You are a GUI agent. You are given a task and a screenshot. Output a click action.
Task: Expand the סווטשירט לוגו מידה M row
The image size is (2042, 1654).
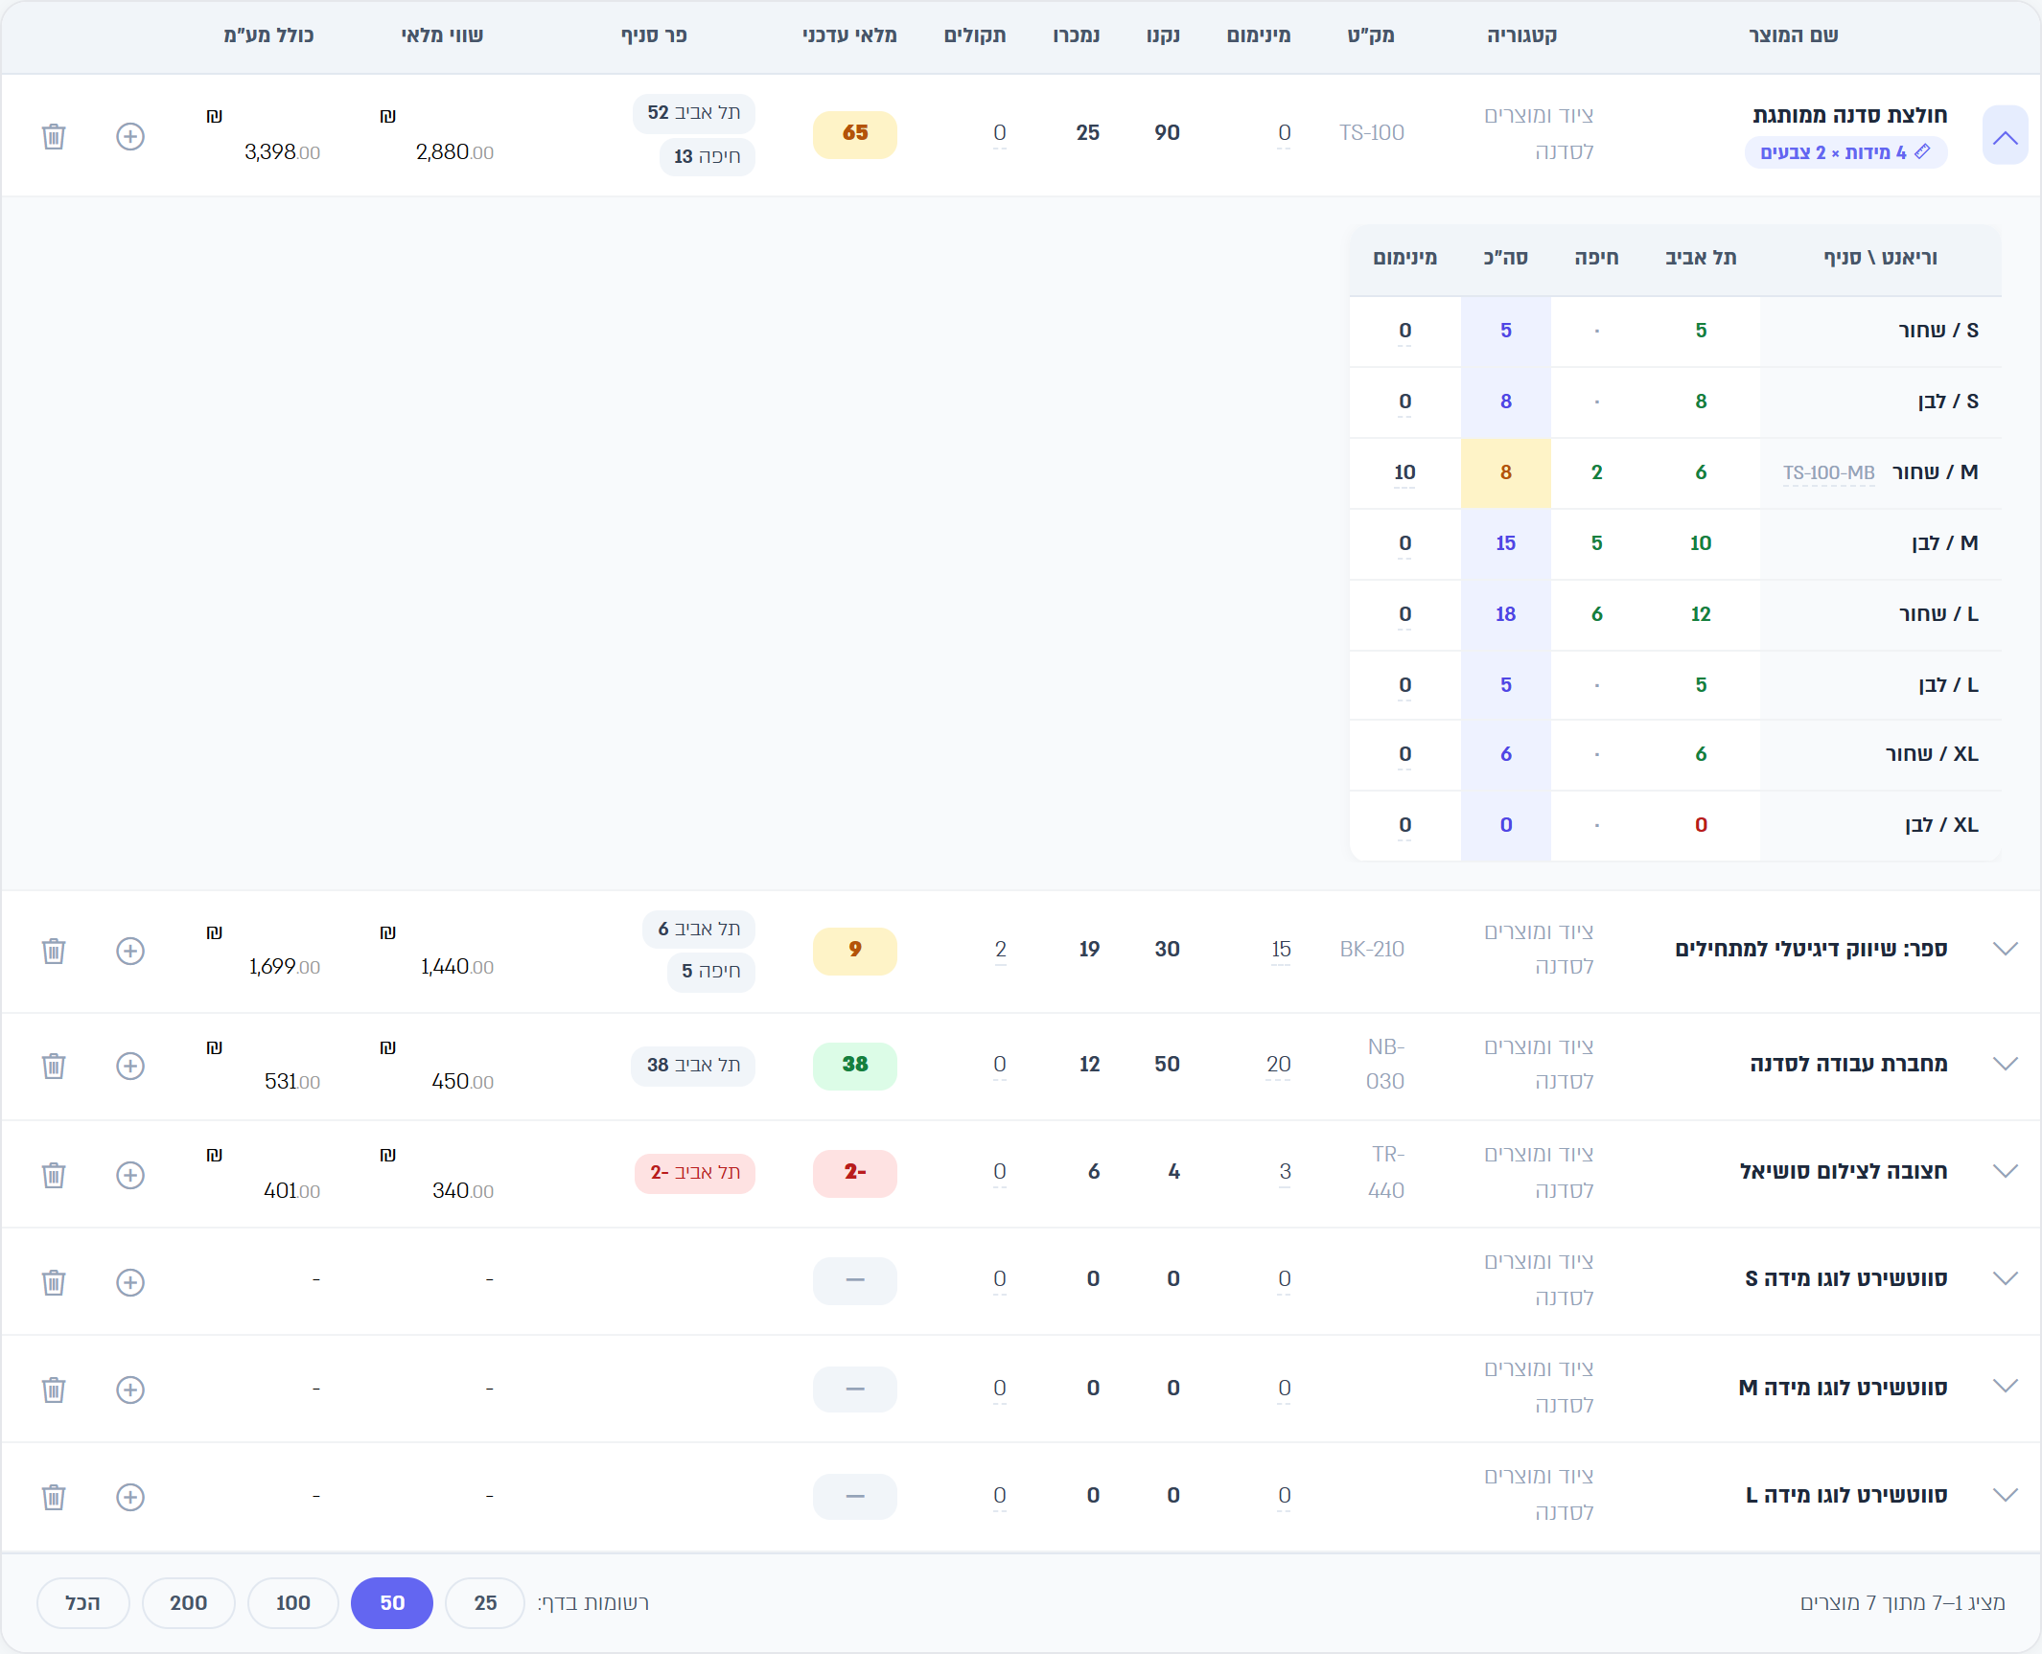2005,1386
